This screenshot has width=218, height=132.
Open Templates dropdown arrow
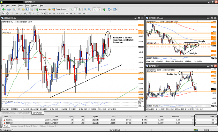coord(116,9)
